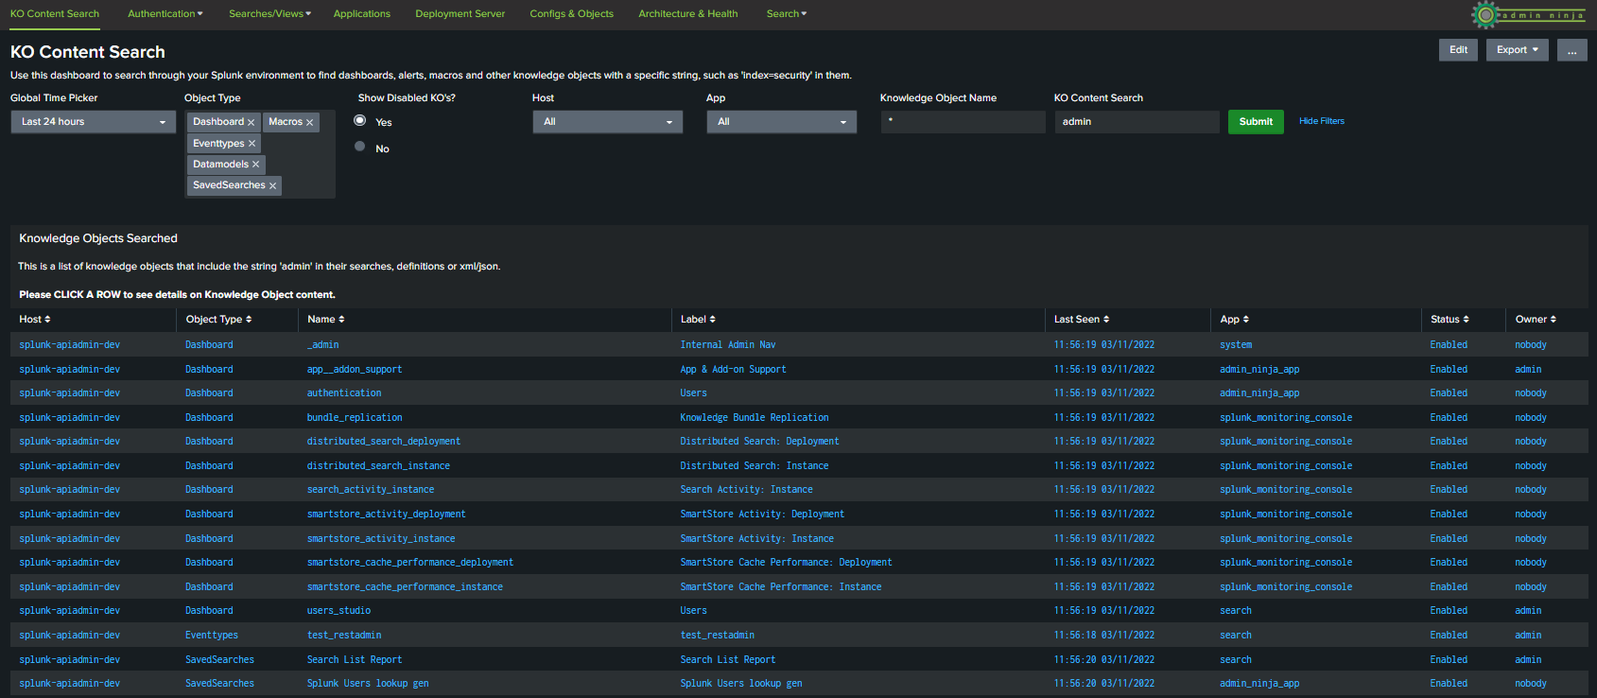Open the more options ellipsis menu
The height and width of the screenshot is (698, 1597).
click(x=1571, y=50)
